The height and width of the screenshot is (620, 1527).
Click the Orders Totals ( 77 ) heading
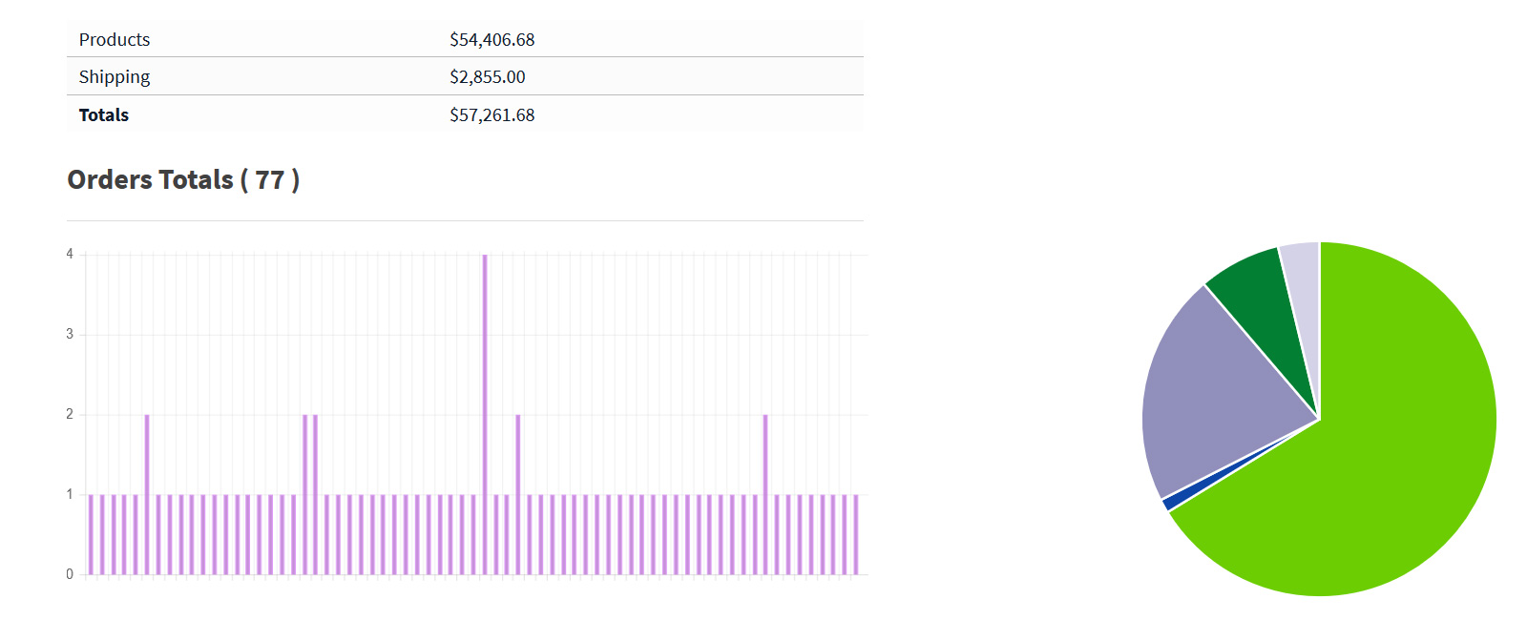[183, 180]
